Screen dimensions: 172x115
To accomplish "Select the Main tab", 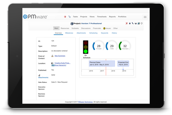I will tap(56, 28).
